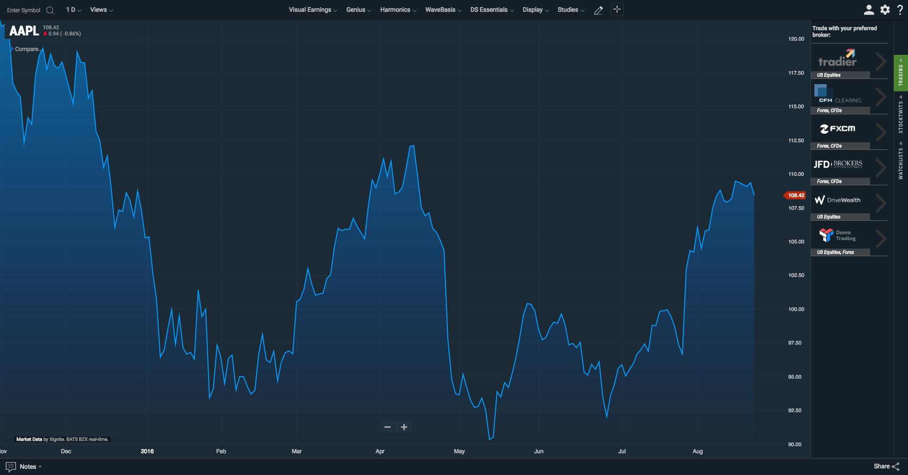The width and height of the screenshot is (908, 475).
Task: Open the settings gear icon
Action: tap(885, 9)
